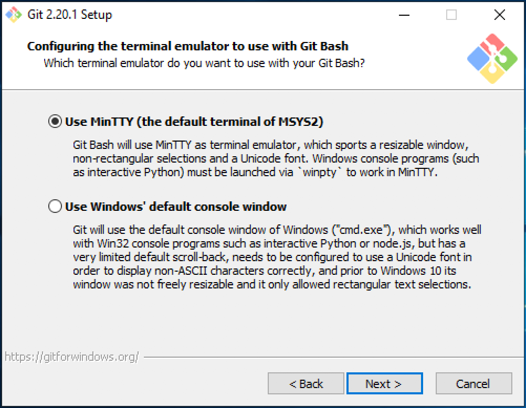Select the Use MinTTY radio button
Viewport: 526px width, 408px height.
pos(55,122)
